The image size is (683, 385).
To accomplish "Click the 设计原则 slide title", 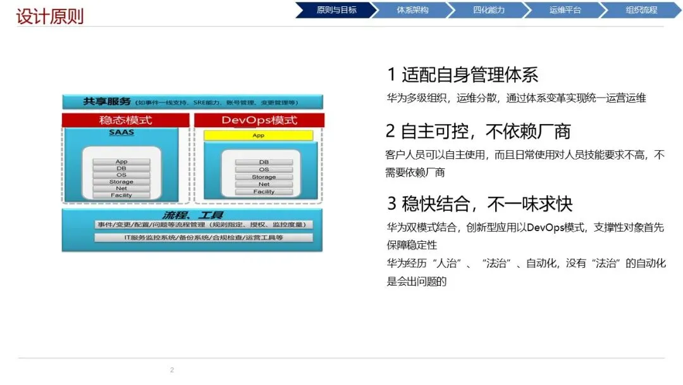I will click(50, 16).
